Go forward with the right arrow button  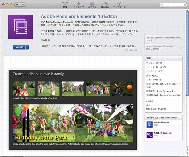(22, 4)
